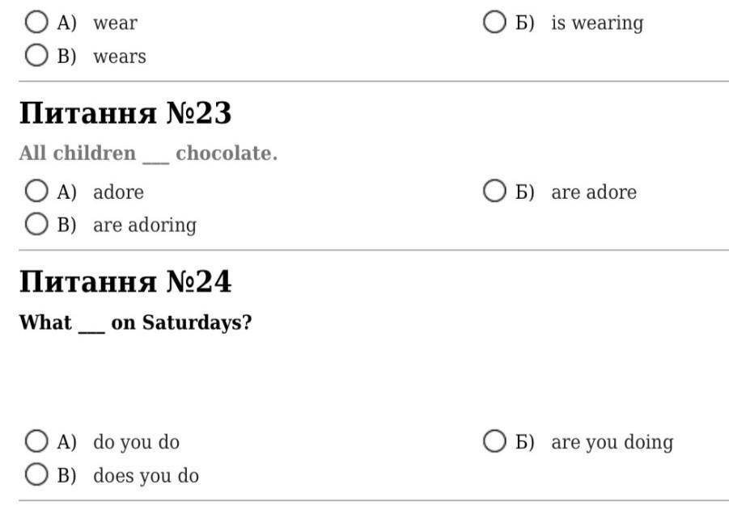The height and width of the screenshot is (506, 729).
Task: Click the 'are you doing' answer label text
Action: [612, 442]
